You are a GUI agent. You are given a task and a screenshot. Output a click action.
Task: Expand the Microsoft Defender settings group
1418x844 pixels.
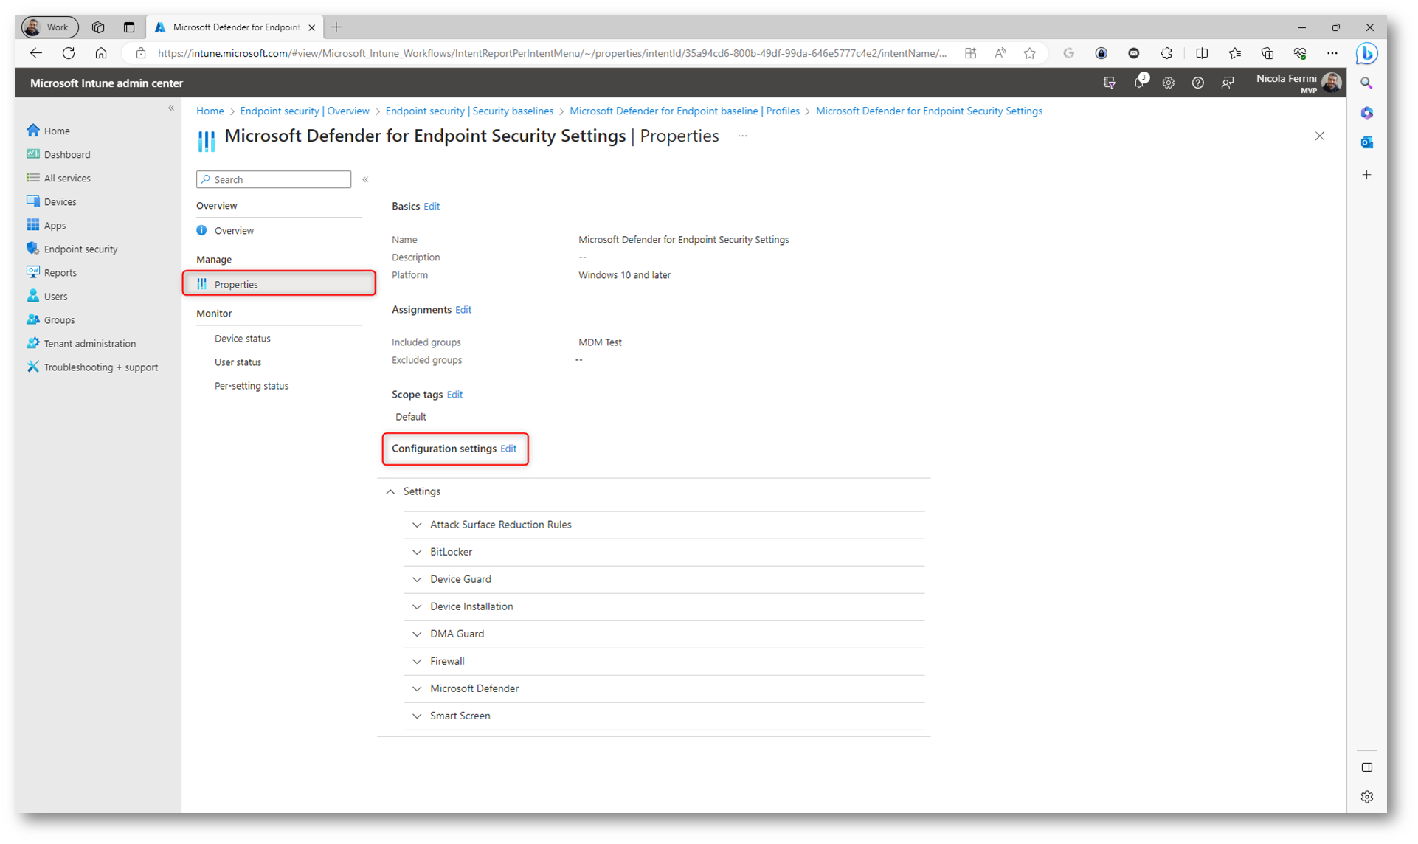pos(417,688)
